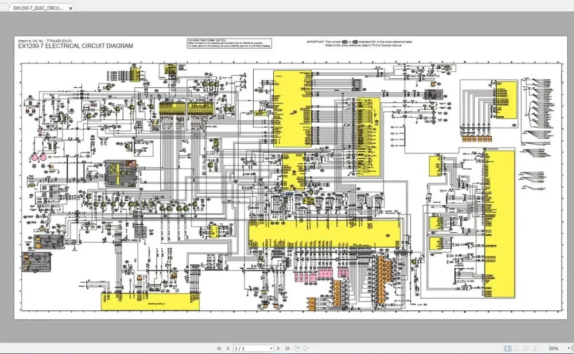The height and width of the screenshot is (354, 574).
Task: Go to the next page
Action: pos(278,348)
